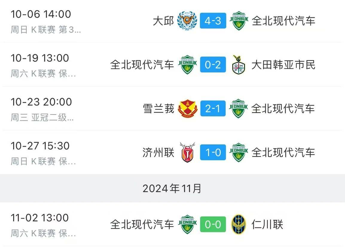Select the Selangor red crest icon
The image size is (345, 247).
pos(187,109)
